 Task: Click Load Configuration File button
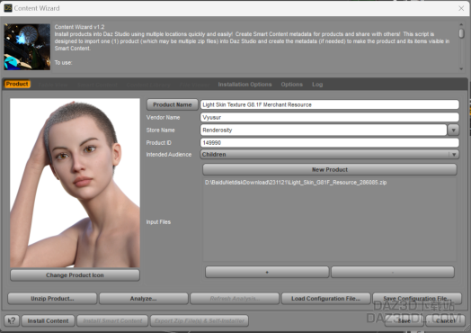[x=325, y=299]
